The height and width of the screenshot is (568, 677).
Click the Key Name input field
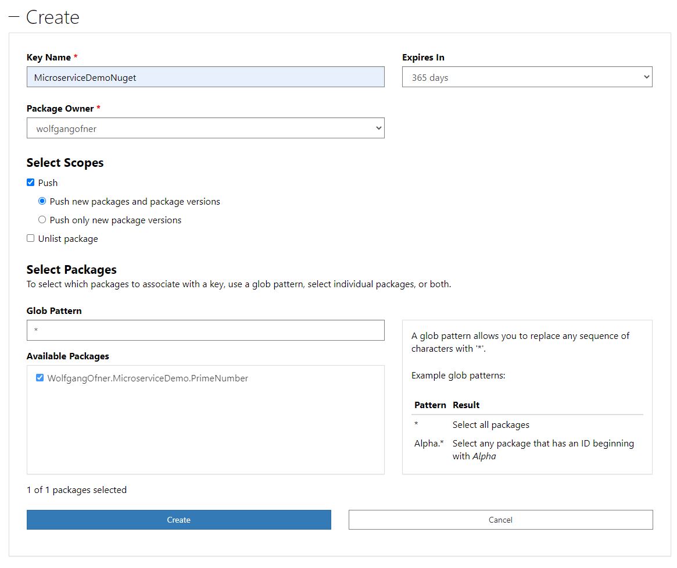[x=205, y=76]
